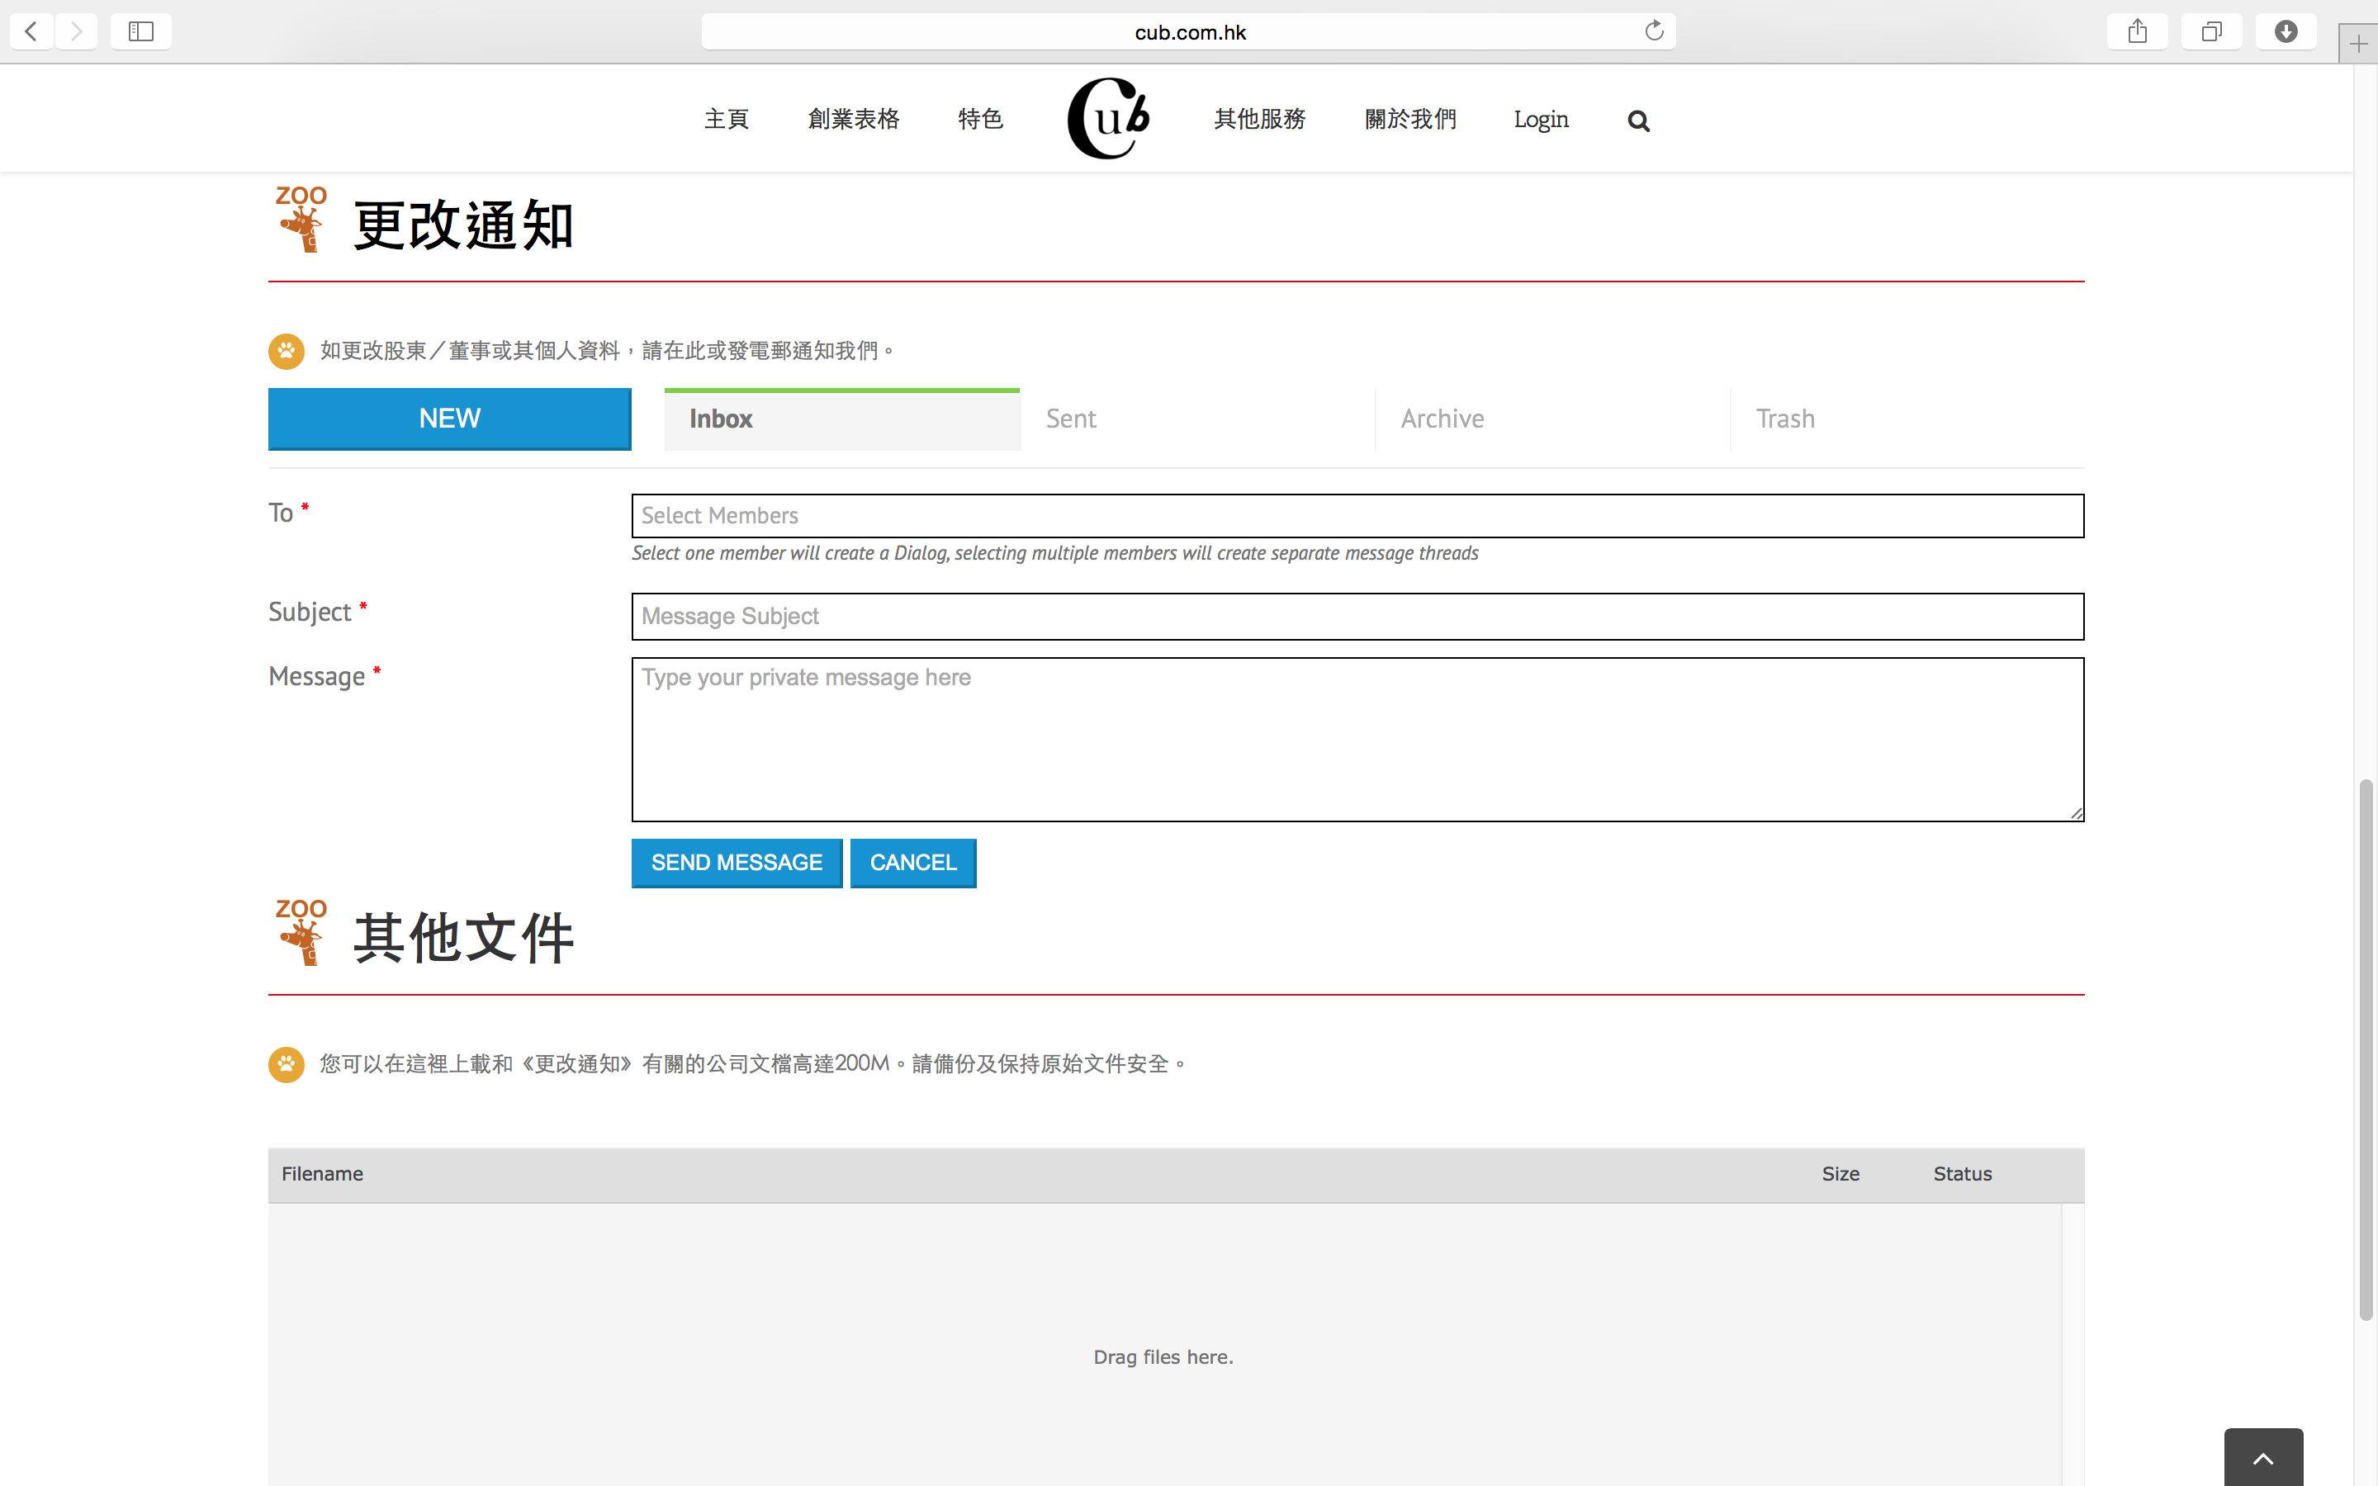Click the blue NEW message button
The image size is (2378, 1486).
450,419
